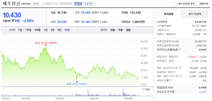Click the 시가 value 10,630
This screenshot has width=212, height=101.
(62, 22)
